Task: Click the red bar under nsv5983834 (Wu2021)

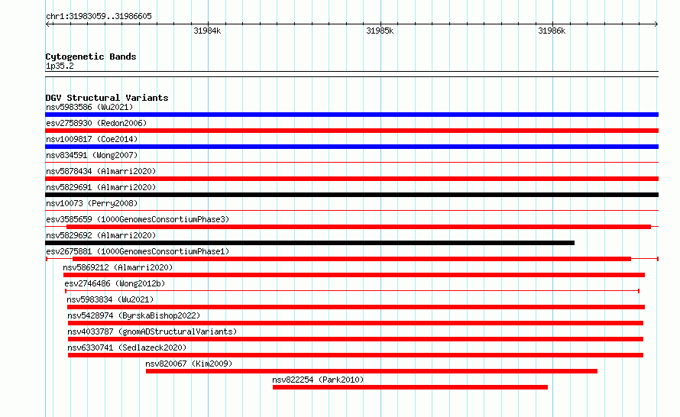Action: [356, 307]
